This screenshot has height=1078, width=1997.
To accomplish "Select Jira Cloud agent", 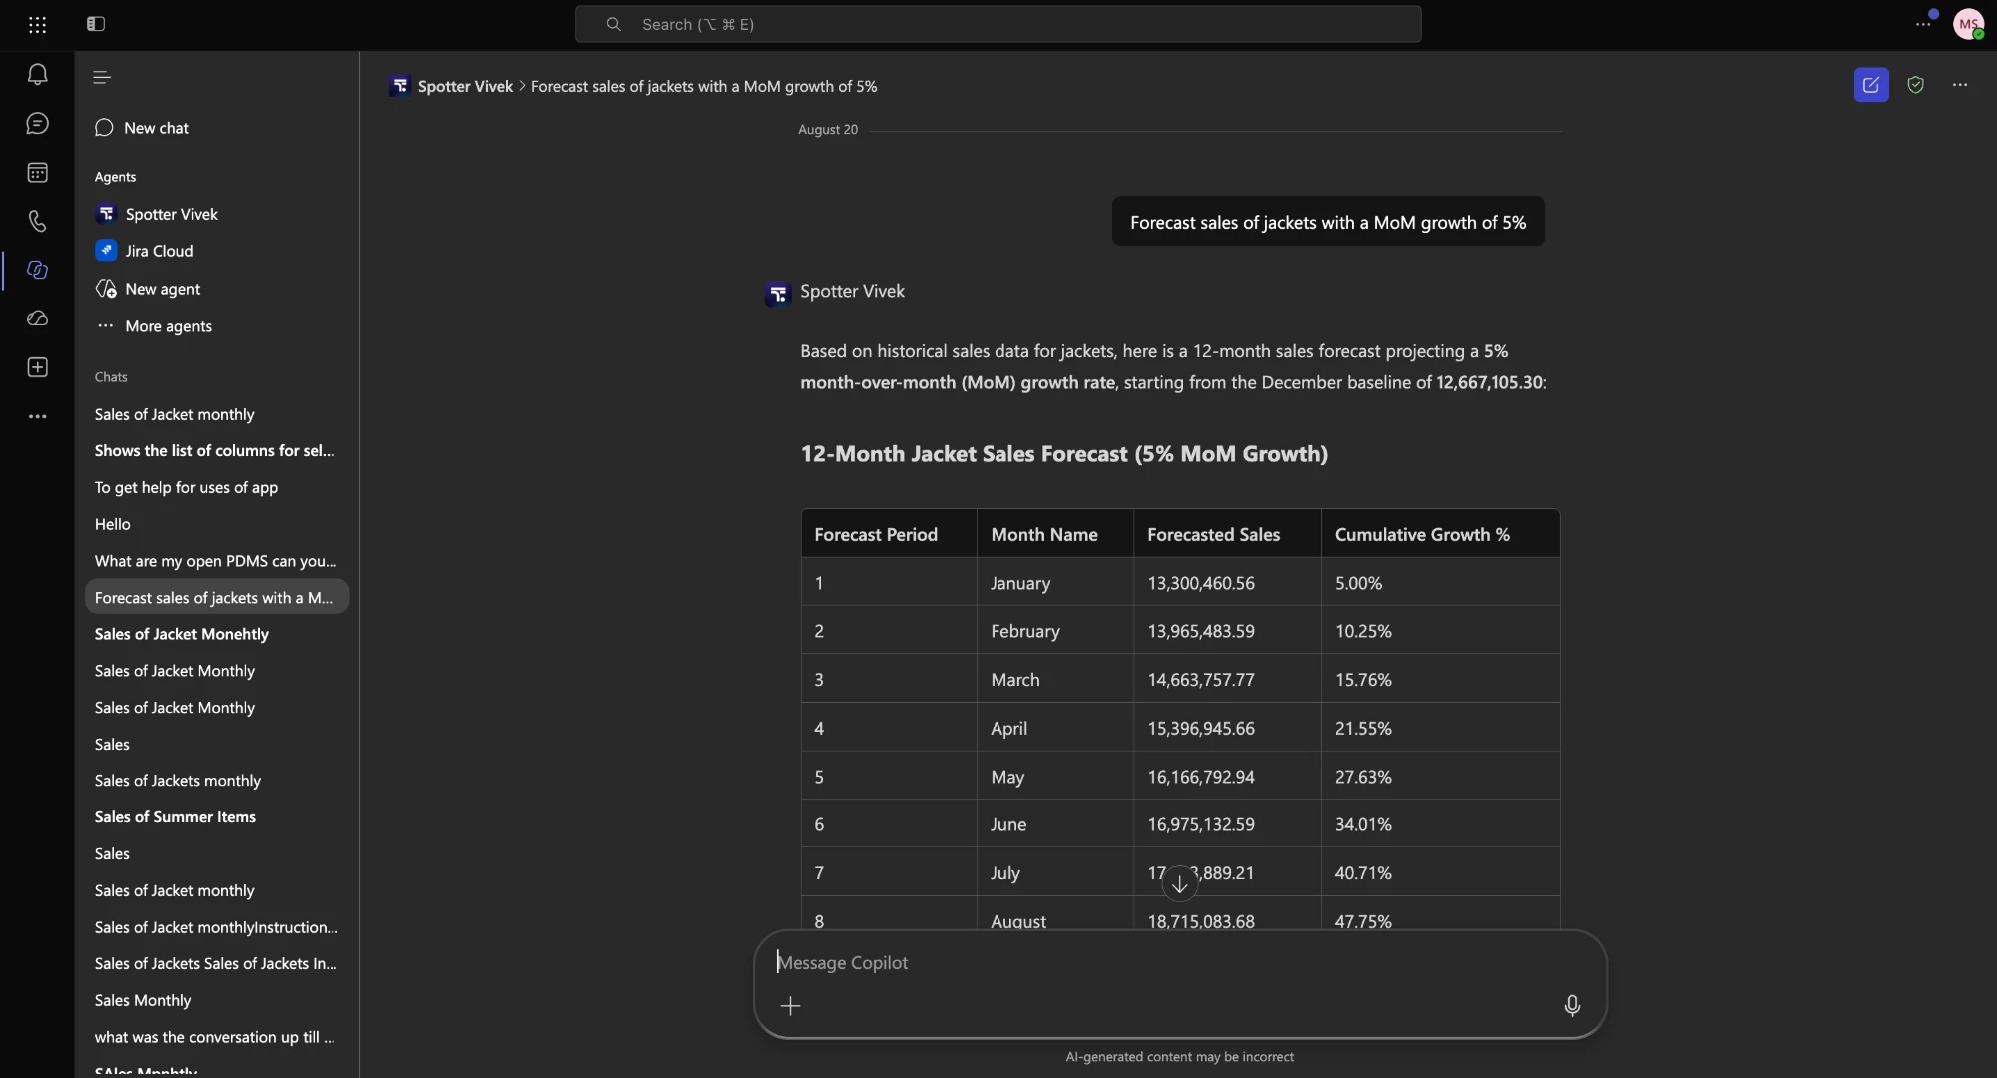I will tap(145, 251).
